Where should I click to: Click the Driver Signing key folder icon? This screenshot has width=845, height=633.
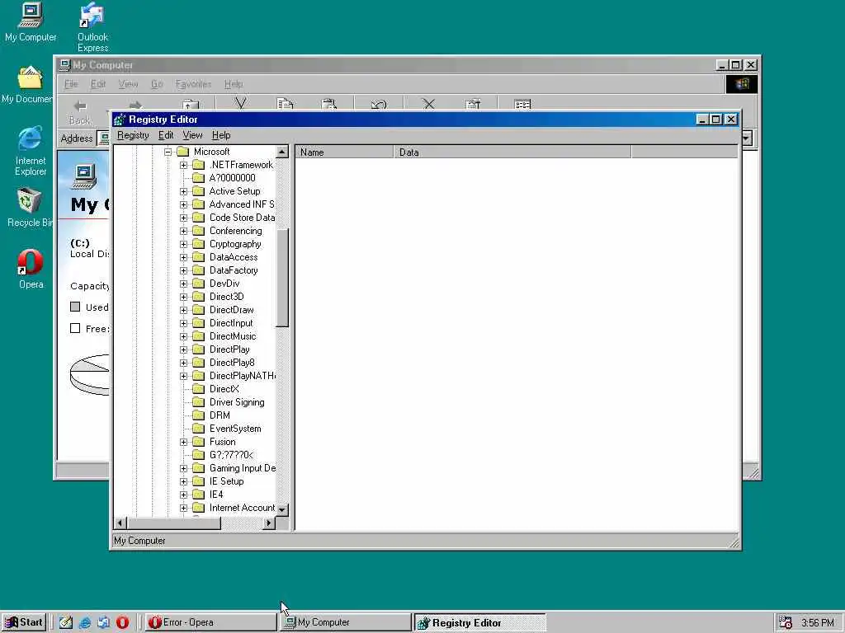coord(198,402)
